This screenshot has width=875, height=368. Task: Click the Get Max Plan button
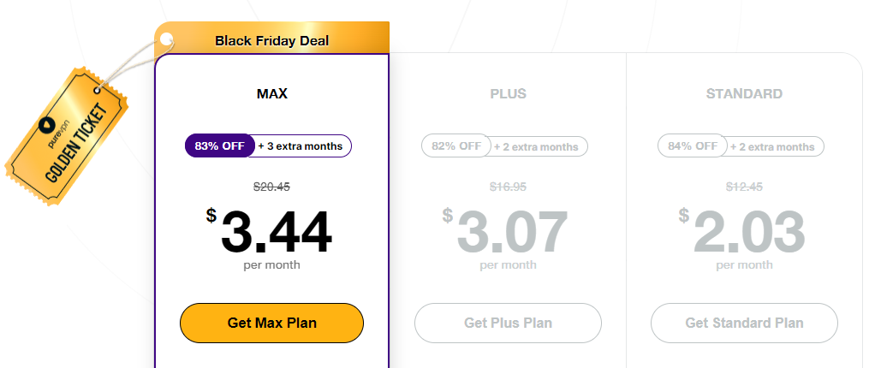tap(271, 323)
